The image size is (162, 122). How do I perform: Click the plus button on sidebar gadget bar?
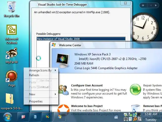[x=143, y=5]
